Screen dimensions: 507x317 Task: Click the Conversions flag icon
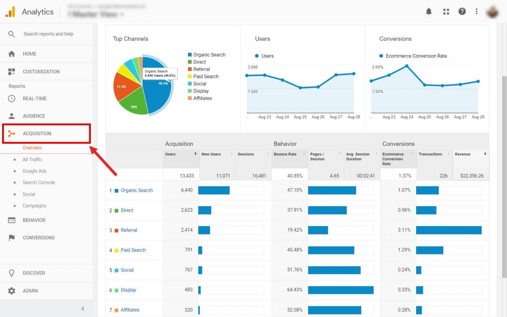coord(11,238)
